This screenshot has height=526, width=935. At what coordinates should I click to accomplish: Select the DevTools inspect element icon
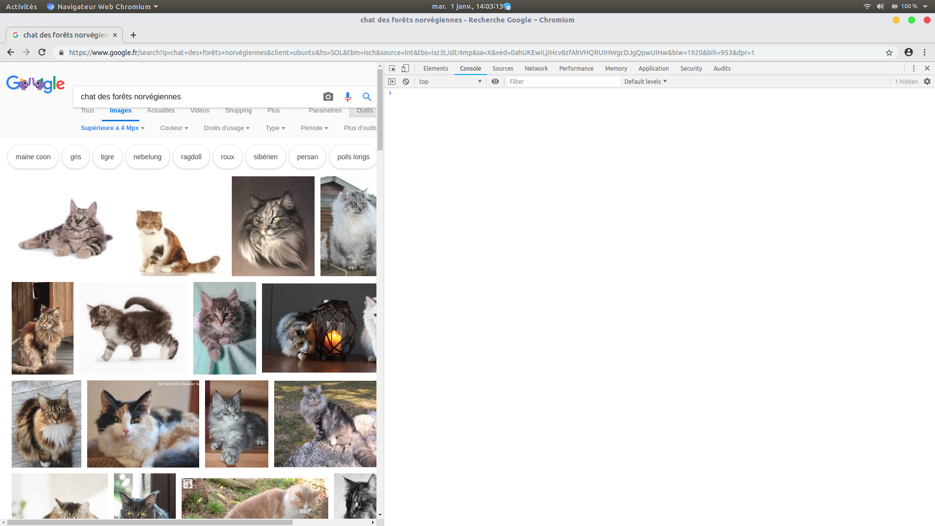click(x=393, y=69)
